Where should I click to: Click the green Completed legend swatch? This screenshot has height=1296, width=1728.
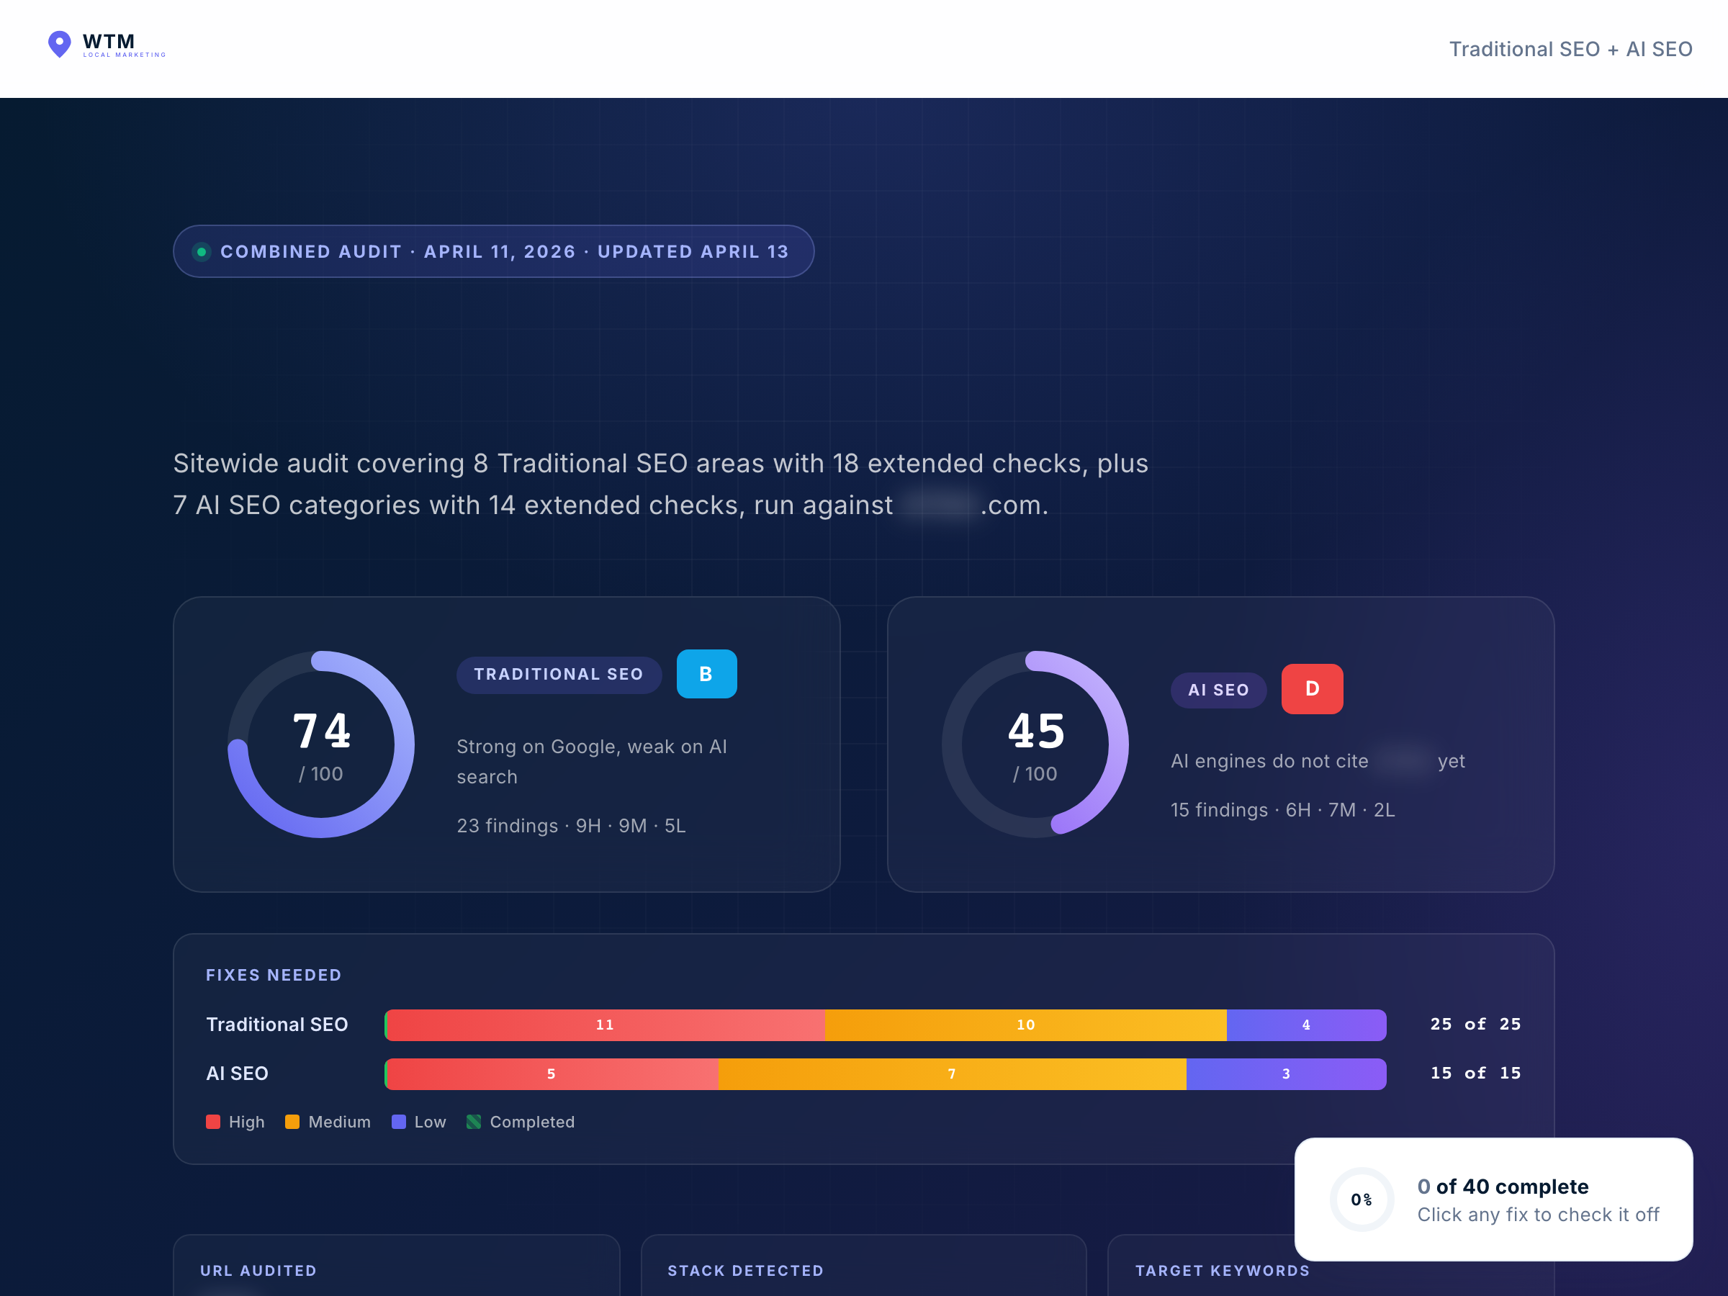click(474, 1121)
